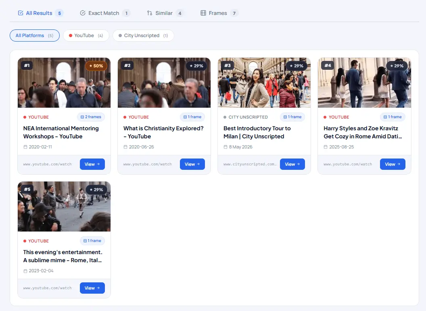Click the 50% match score badge
Image resolution: width=426 pixels, height=311 pixels.
coord(96,66)
